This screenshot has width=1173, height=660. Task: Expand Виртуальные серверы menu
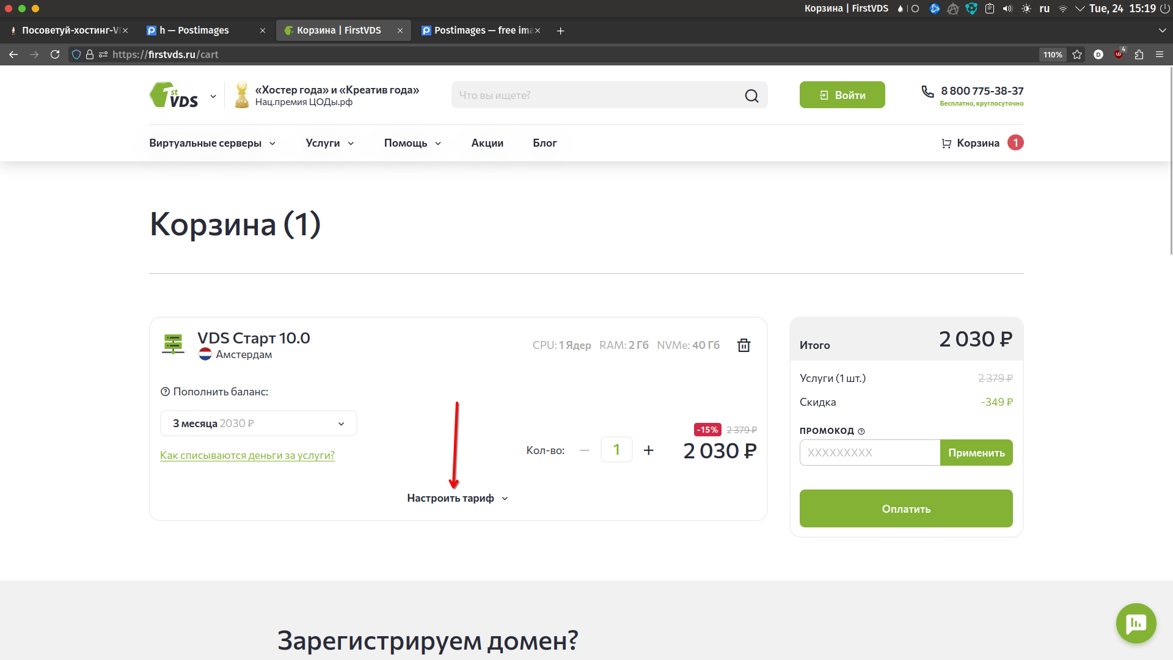coord(213,143)
